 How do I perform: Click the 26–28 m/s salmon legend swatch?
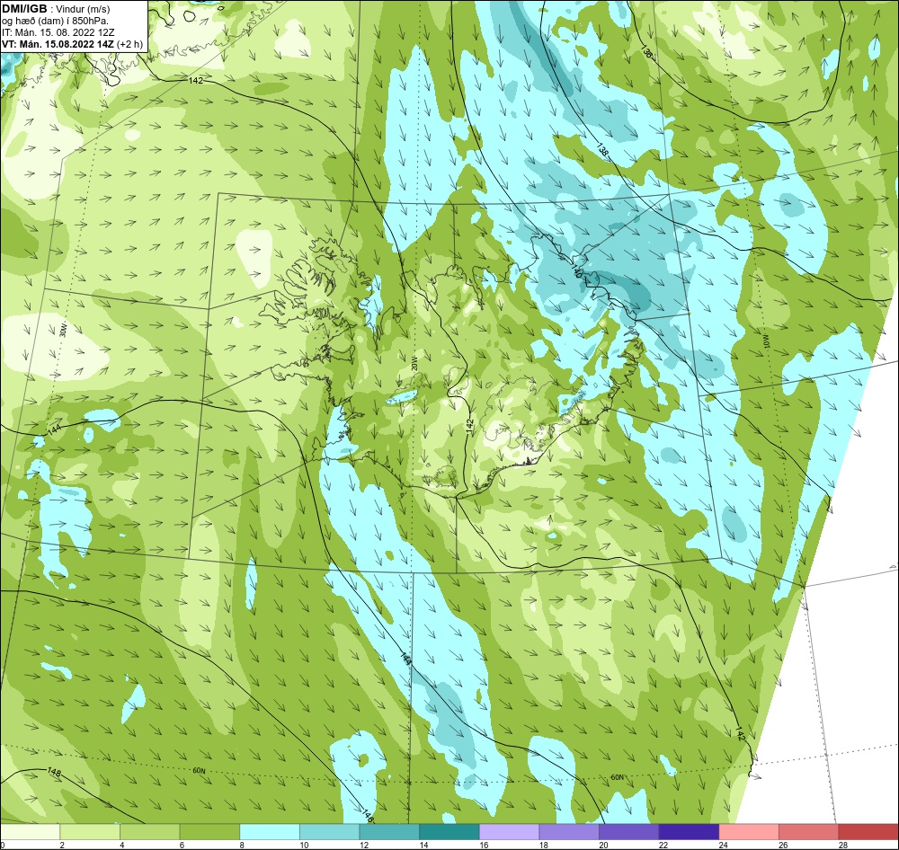809,832
